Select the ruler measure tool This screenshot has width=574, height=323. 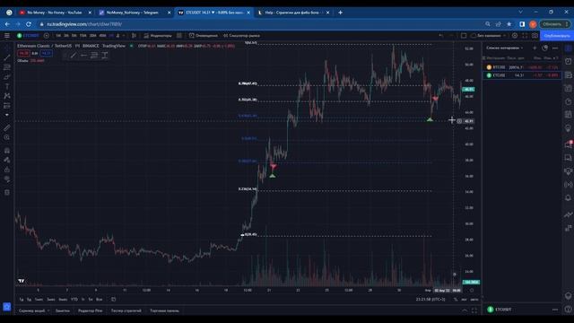click(7, 127)
